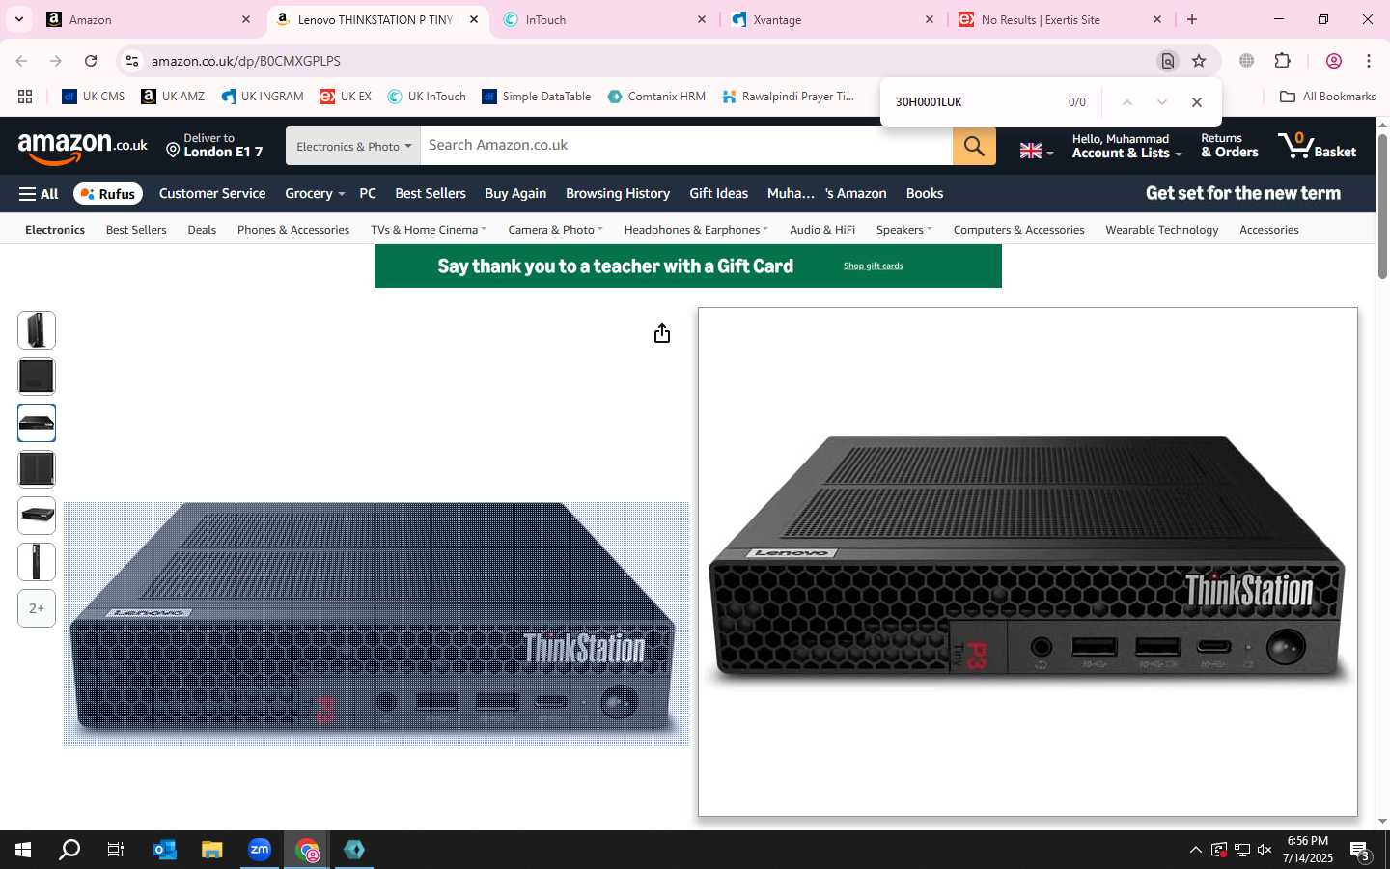Click the browser reload button
The height and width of the screenshot is (869, 1390).
pos(91,61)
